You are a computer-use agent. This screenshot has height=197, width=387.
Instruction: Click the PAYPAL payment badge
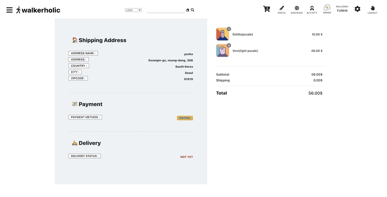tap(185, 118)
